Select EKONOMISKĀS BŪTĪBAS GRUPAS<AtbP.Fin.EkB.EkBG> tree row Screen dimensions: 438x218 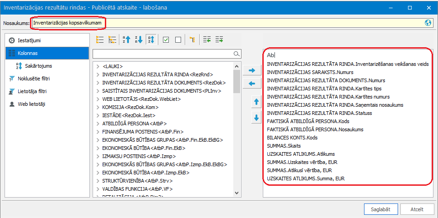163,140
